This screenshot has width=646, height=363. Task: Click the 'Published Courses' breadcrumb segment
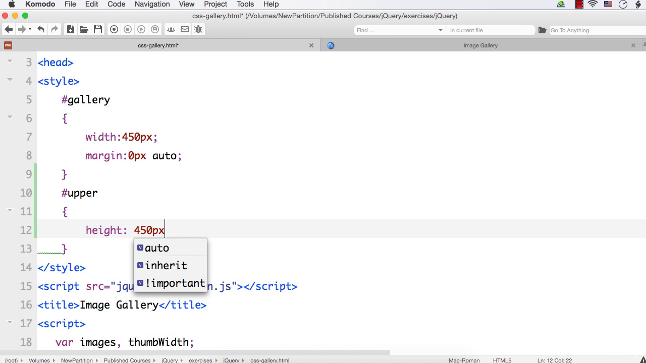[x=127, y=360]
